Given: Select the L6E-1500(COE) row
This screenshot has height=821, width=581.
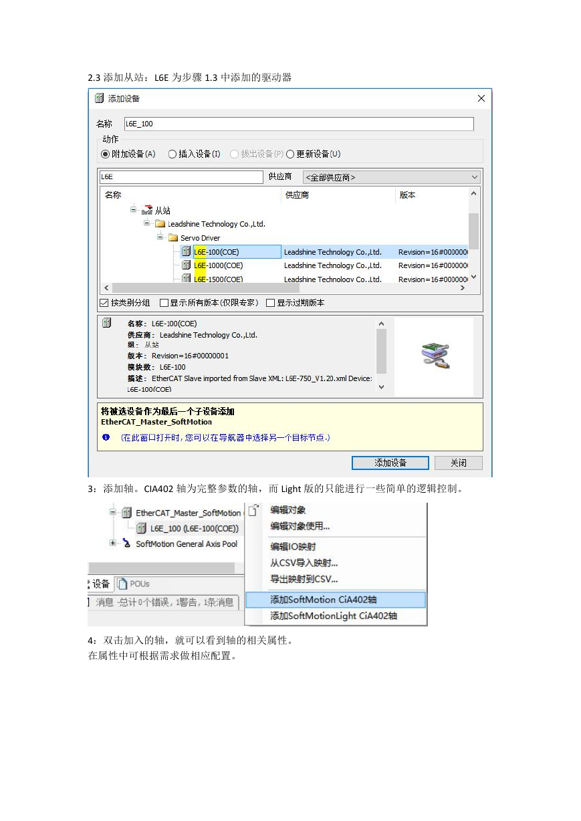Looking at the screenshot, I should click(284, 278).
